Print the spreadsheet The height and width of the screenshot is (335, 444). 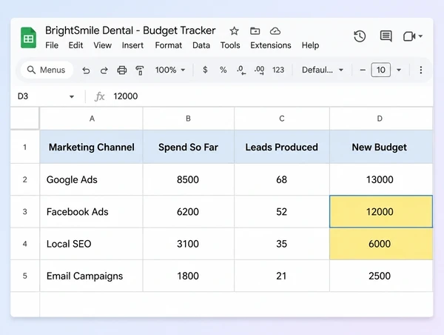[x=122, y=70]
